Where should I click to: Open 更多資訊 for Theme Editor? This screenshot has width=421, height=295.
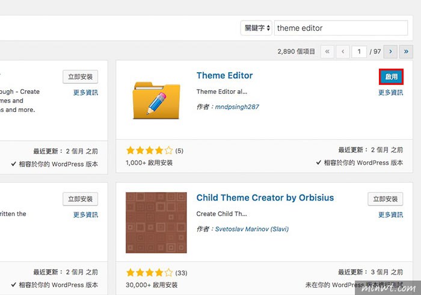(390, 93)
